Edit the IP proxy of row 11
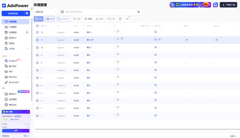 122,39
